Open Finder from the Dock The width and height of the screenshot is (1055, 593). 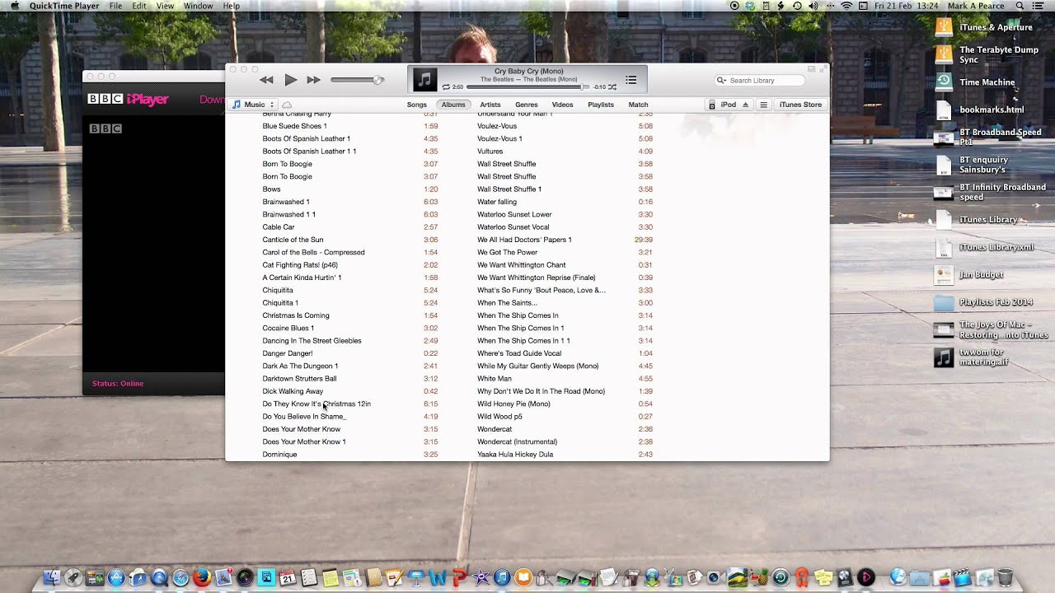pos(51,577)
